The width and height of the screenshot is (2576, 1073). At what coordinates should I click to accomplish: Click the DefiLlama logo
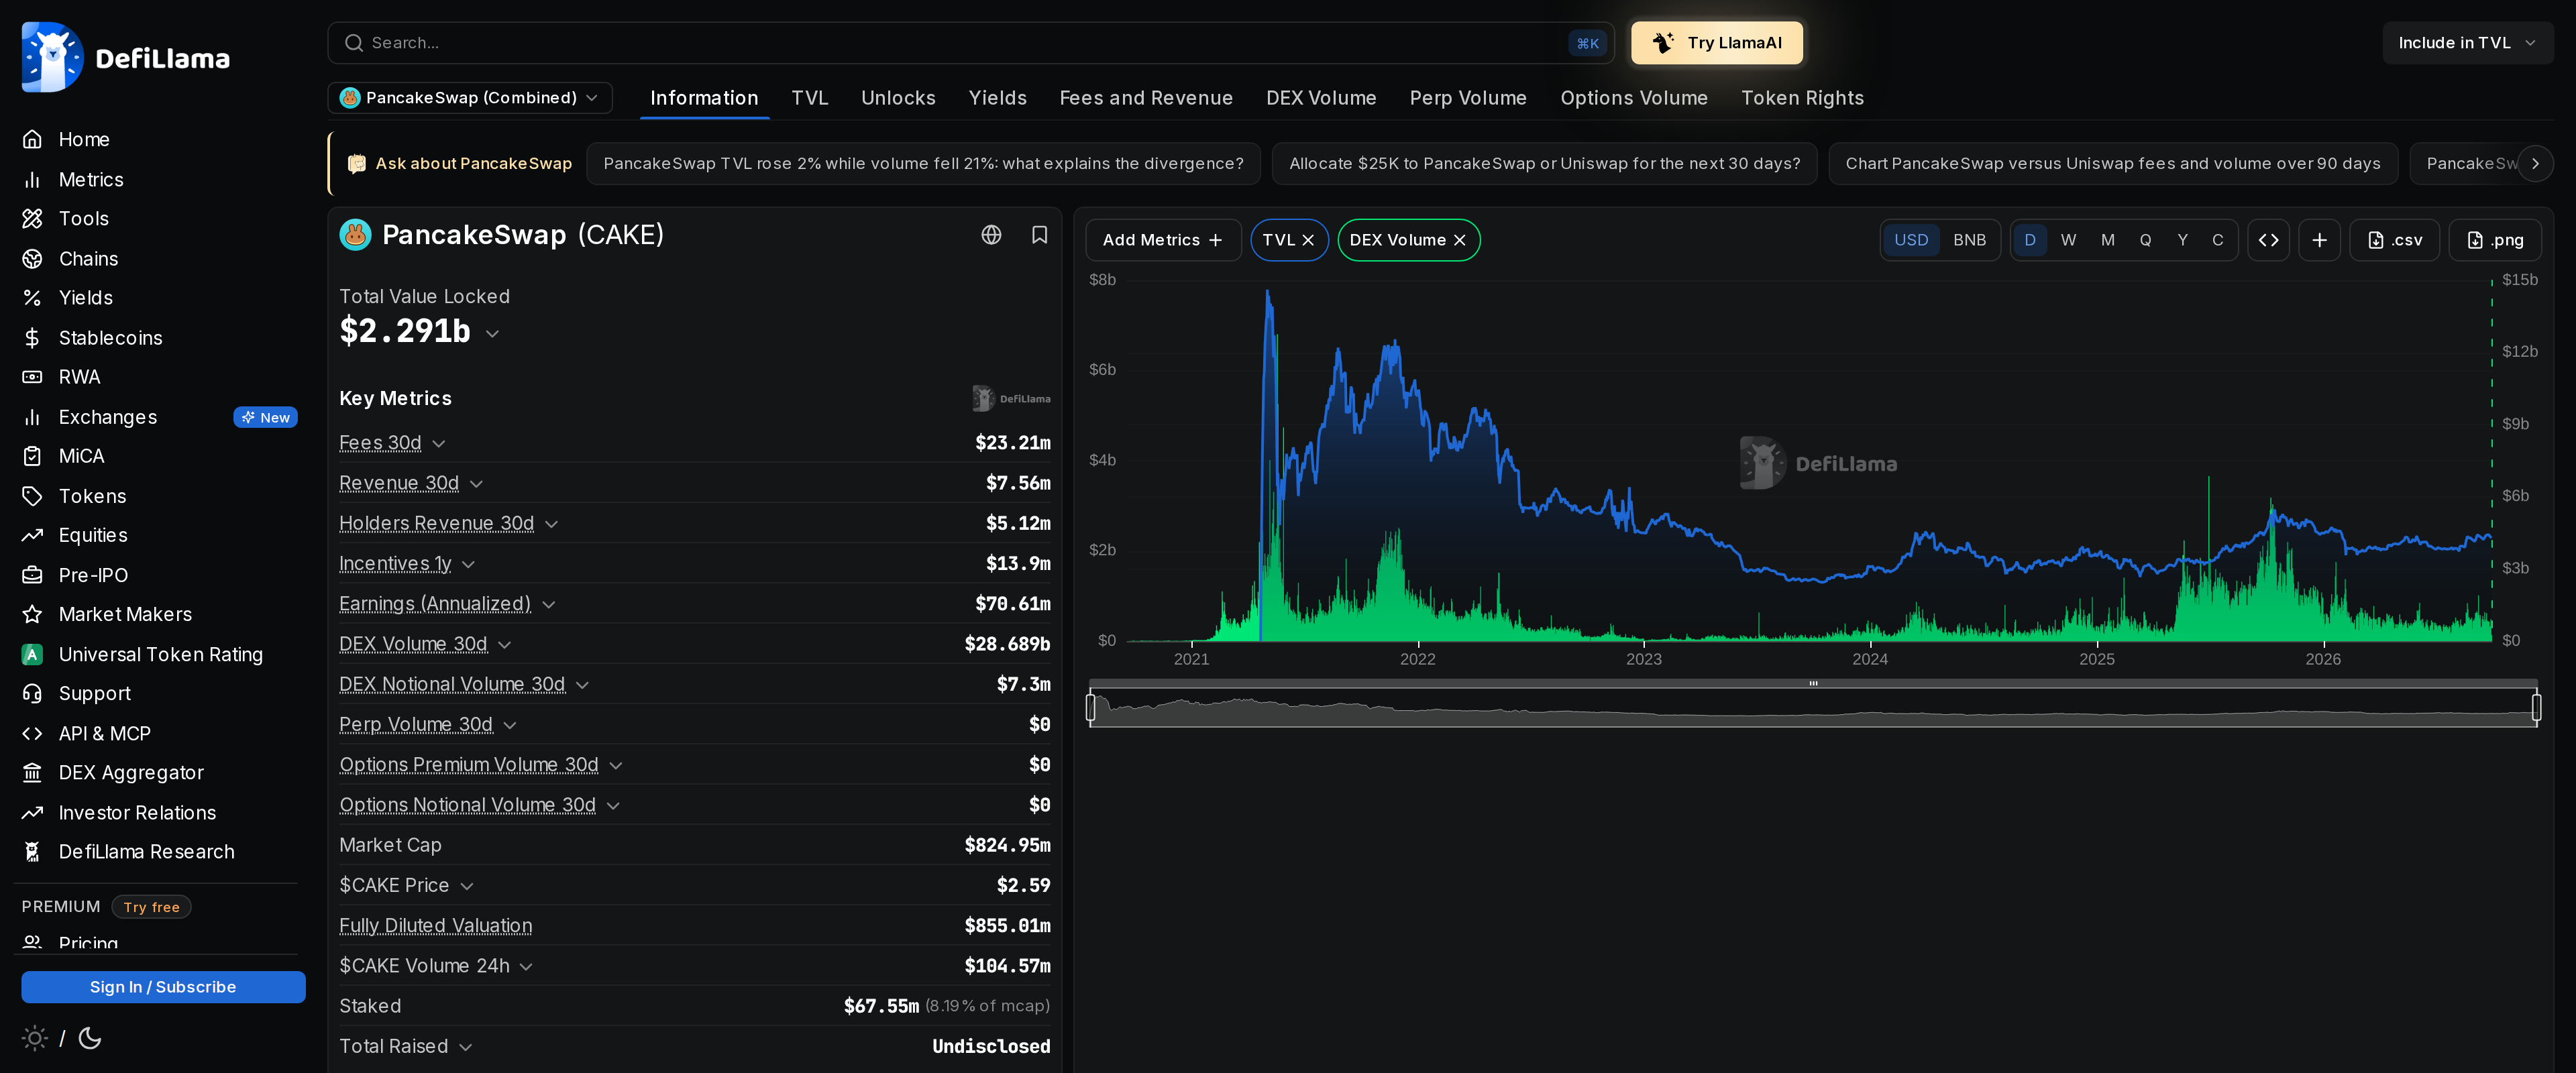pyautogui.click(x=126, y=58)
